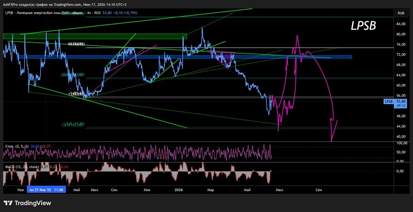Click the Мар label on time axis
The height and width of the screenshot is (212, 413).
tap(210, 190)
